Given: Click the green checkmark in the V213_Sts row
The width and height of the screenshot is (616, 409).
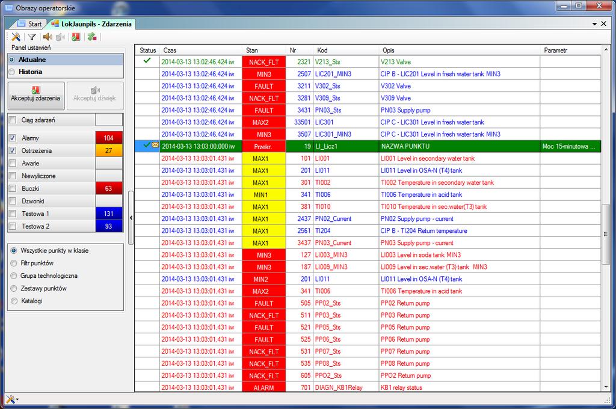Looking at the screenshot, I should [147, 61].
